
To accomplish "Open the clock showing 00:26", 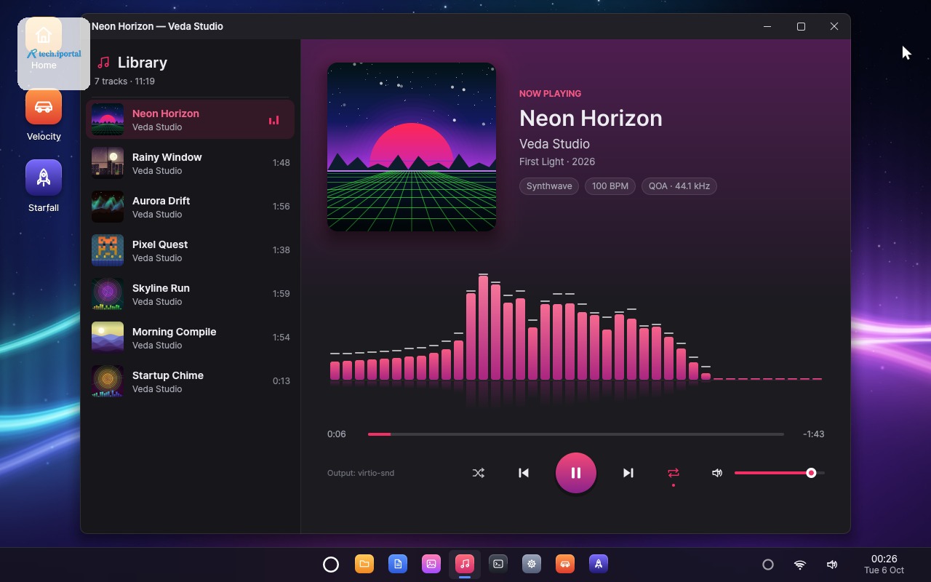I will tap(884, 564).
